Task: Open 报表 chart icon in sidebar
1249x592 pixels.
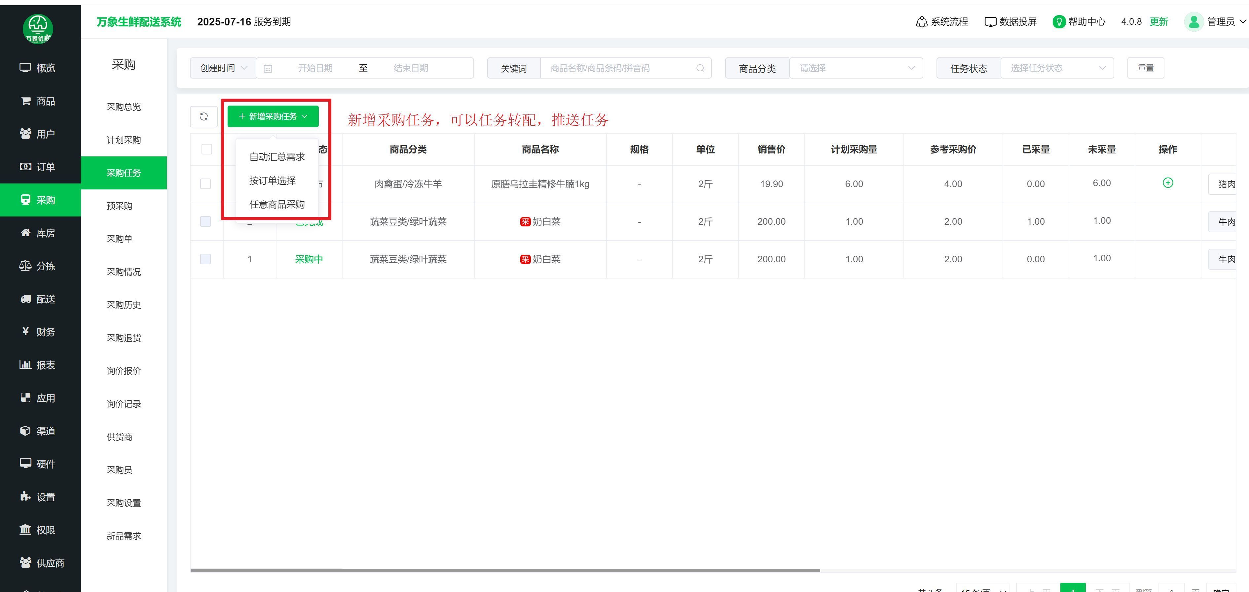Action: click(25, 364)
